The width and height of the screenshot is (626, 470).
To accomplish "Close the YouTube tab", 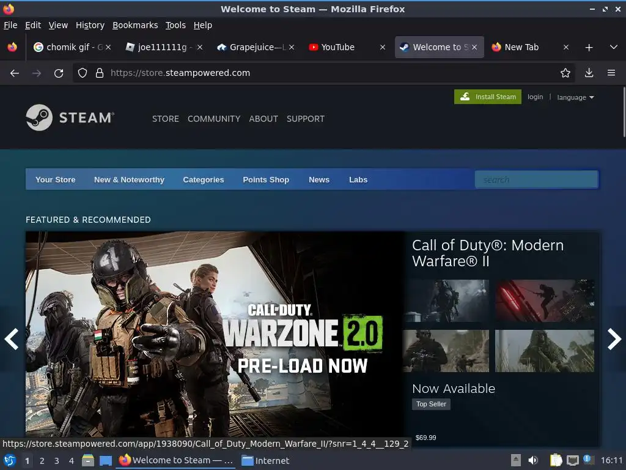I will [x=383, y=47].
